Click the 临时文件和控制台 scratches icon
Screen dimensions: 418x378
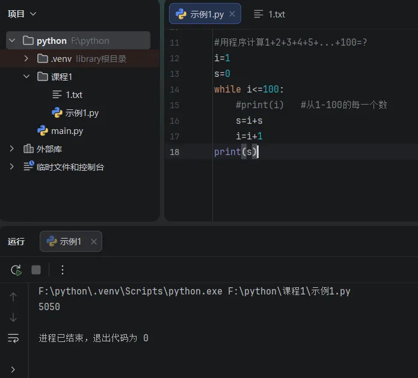[29, 166]
